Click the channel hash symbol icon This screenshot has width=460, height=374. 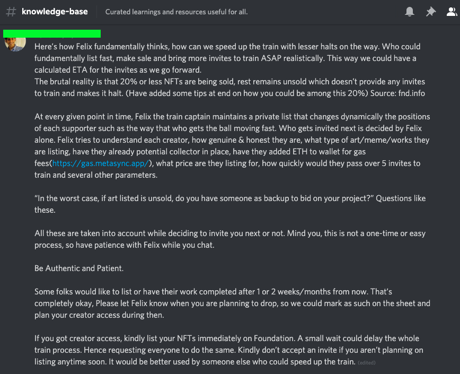[x=11, y=12]
